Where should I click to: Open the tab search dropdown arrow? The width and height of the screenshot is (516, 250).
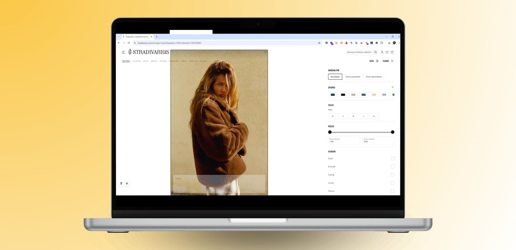coord(118,37)
